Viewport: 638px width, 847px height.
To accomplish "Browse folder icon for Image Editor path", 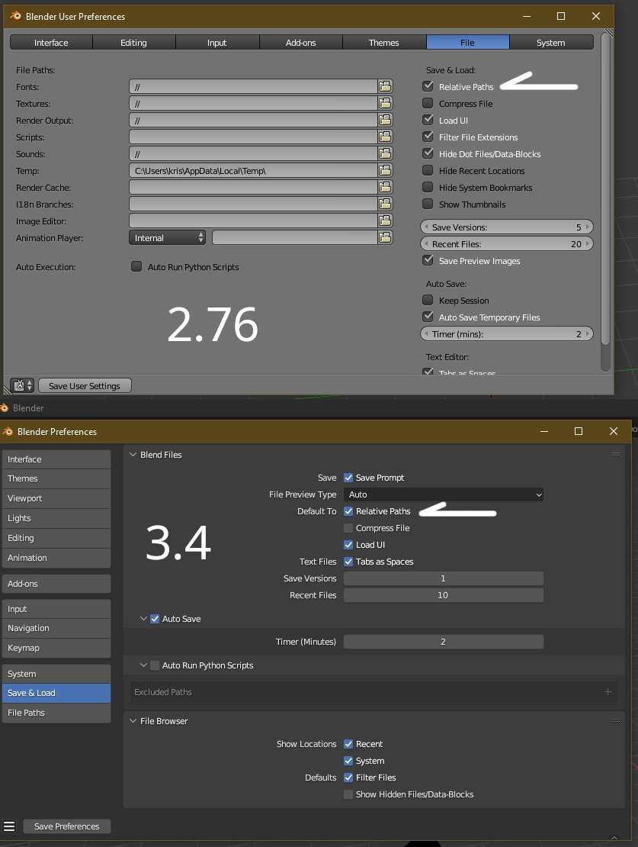I will (385, 221).
